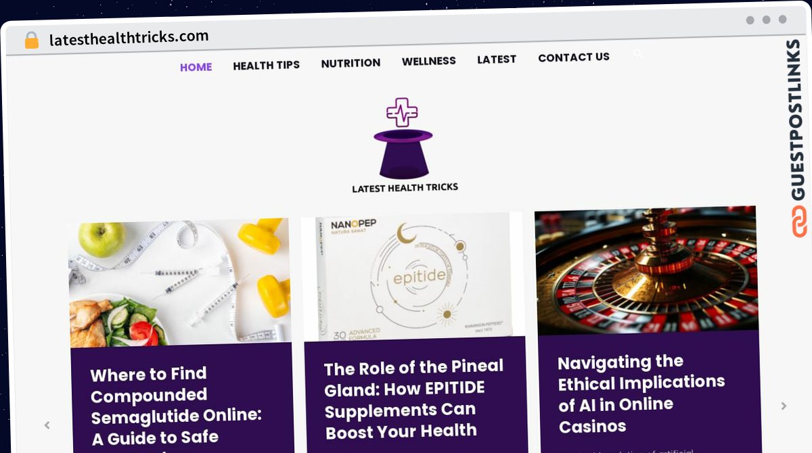The height and width of the screenshot is (453, 812).
Task: Click the search magnifier icon in the navbar
Action: click(637, 53)
